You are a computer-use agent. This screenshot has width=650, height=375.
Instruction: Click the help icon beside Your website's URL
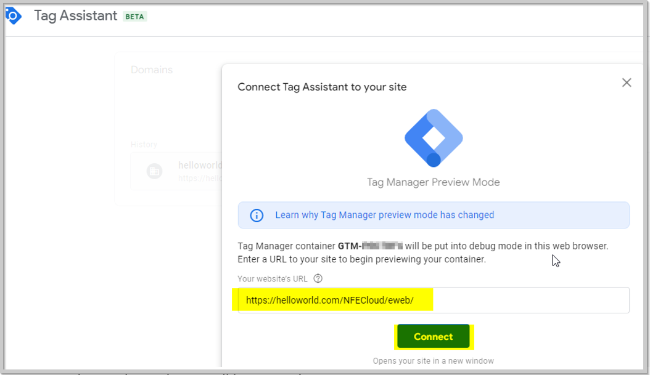pyautogui.click(x=318, y=278)
